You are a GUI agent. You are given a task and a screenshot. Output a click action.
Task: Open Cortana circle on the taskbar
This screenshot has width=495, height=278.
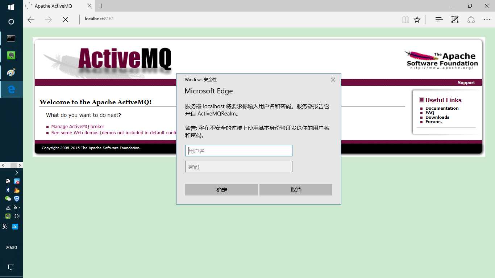[x=11, y=22]
